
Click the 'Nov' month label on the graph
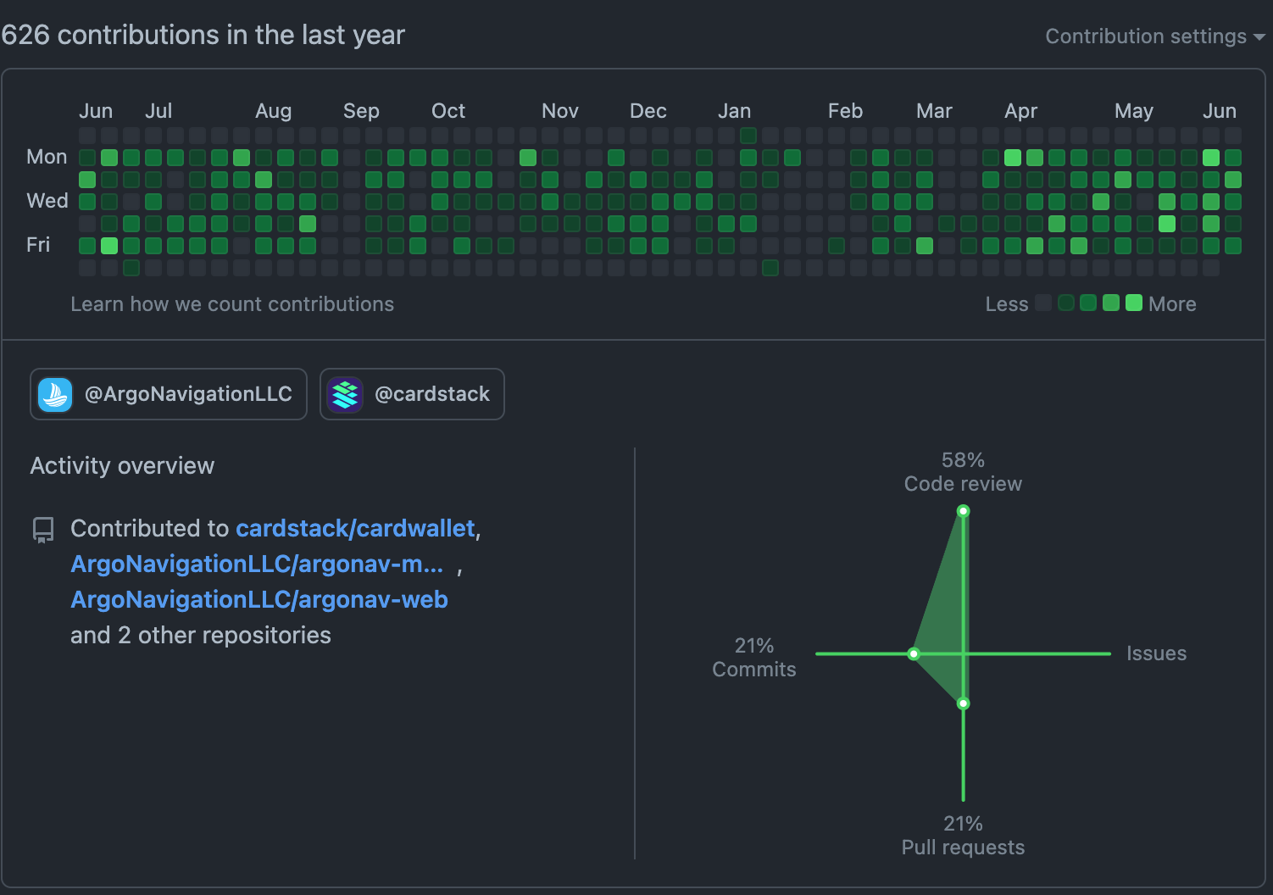click(560, 111)
